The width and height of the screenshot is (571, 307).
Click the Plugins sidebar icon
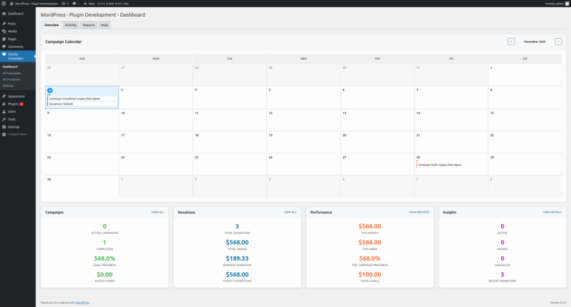point(4,104)
